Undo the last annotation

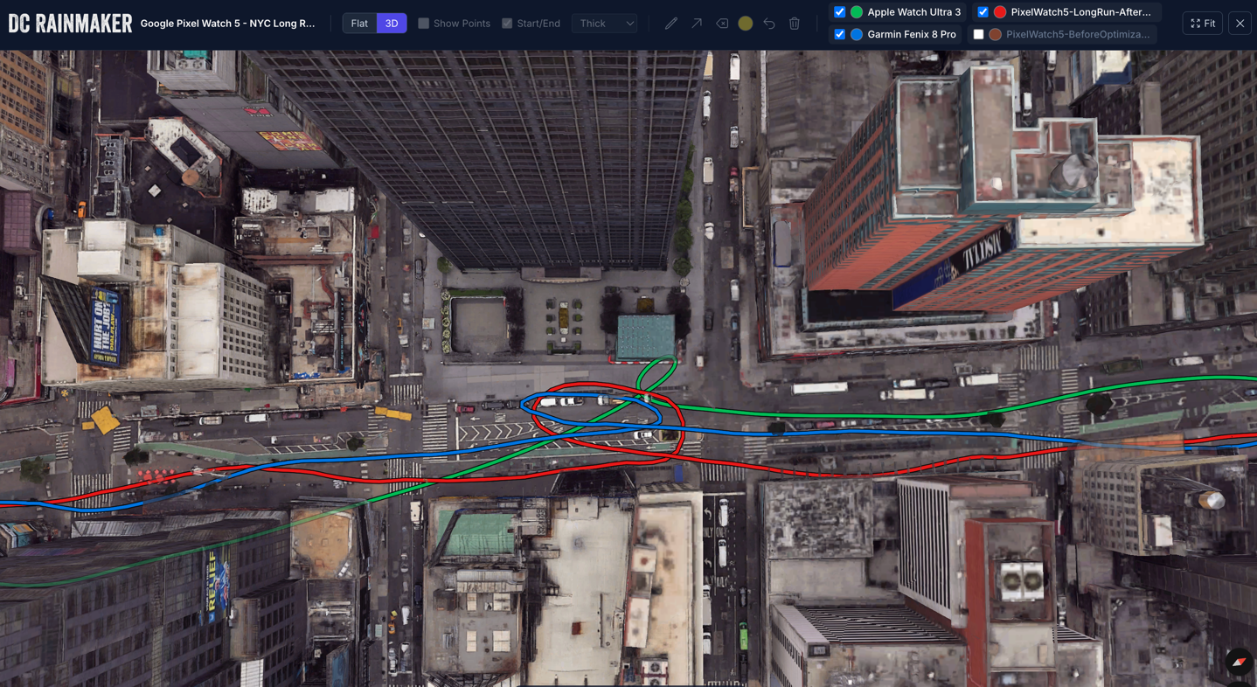click(x=768, y=24)
